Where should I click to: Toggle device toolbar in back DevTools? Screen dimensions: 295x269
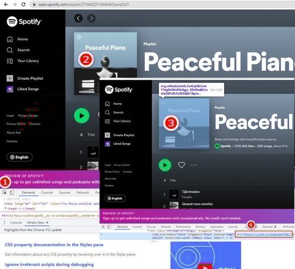pyautogui.click(x=12, y=192)
